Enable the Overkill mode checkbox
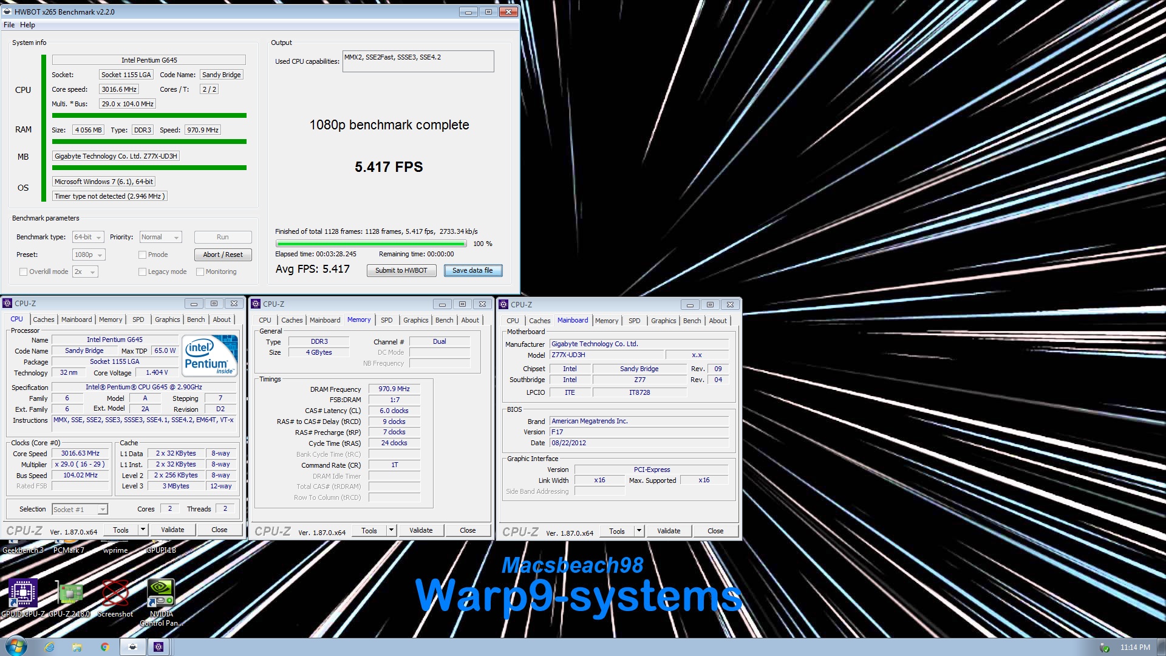This screenshot has height=656, width=1166. pyautogui.click(x=23, y=272)
